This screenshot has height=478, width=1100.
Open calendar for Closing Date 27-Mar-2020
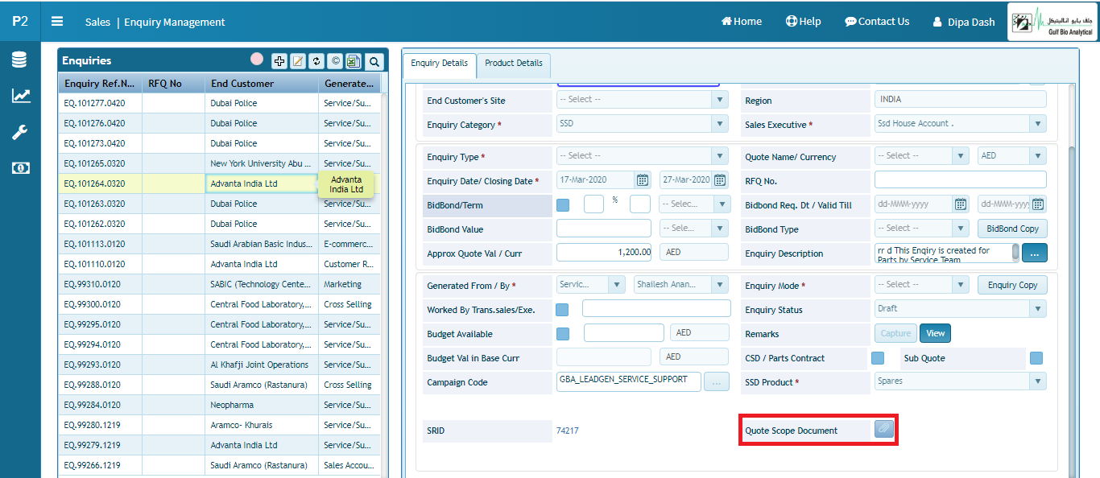pyautogui.click(x=720, y=180)
